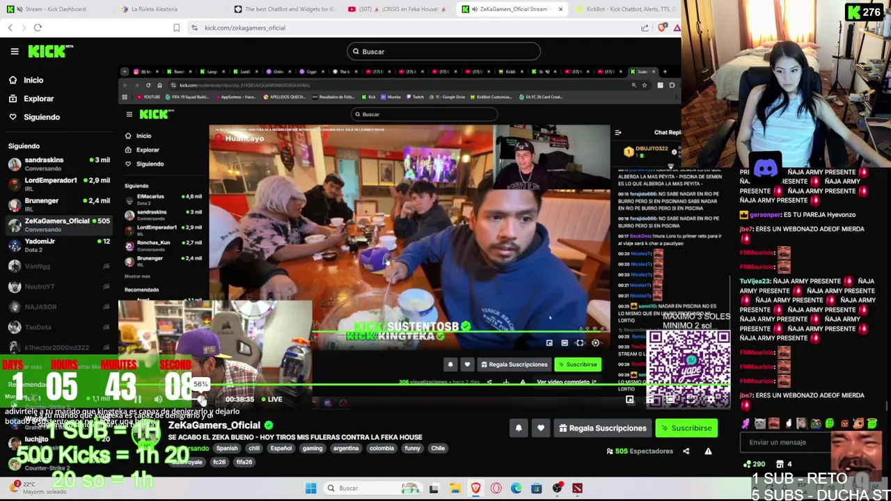Viewport: 891px width, 501px height.
Task: Go to Inicio in the sidebar
Action: tap(26, 80)
